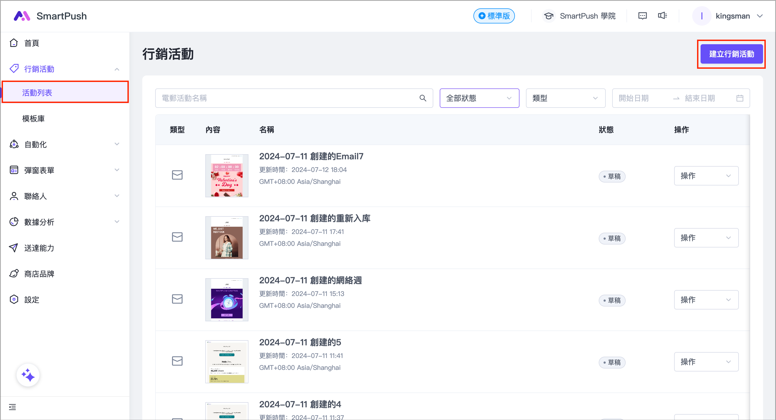This screenshot has width=776, height=420.
Task: Open 全部狀態 status filter dropdown
Action: 479,98
